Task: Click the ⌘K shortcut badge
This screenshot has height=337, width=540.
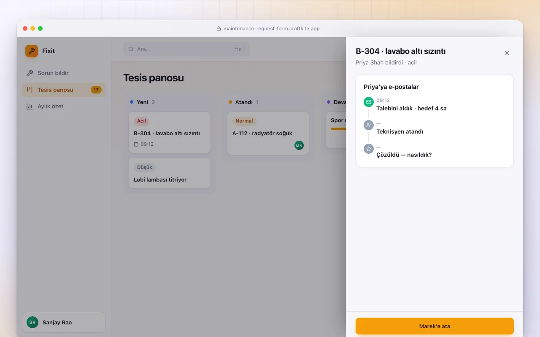Action: pos(238,49)
